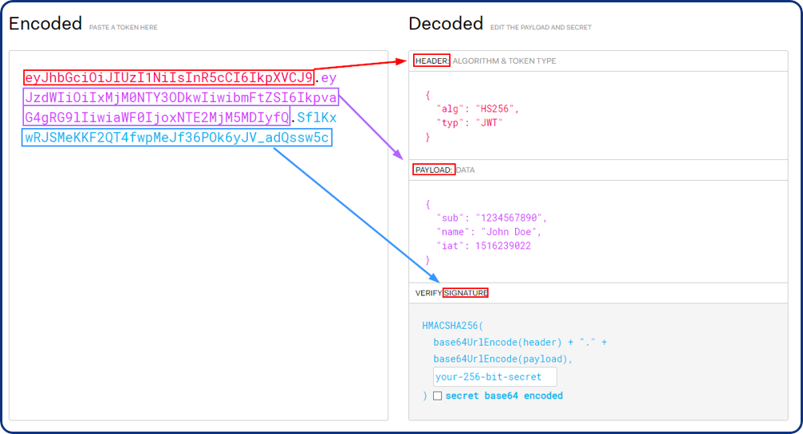803x434 pixels.
Task: Click the EDIT THE PAYLOAD AND SECRET hint
Action: pos(541,27)
